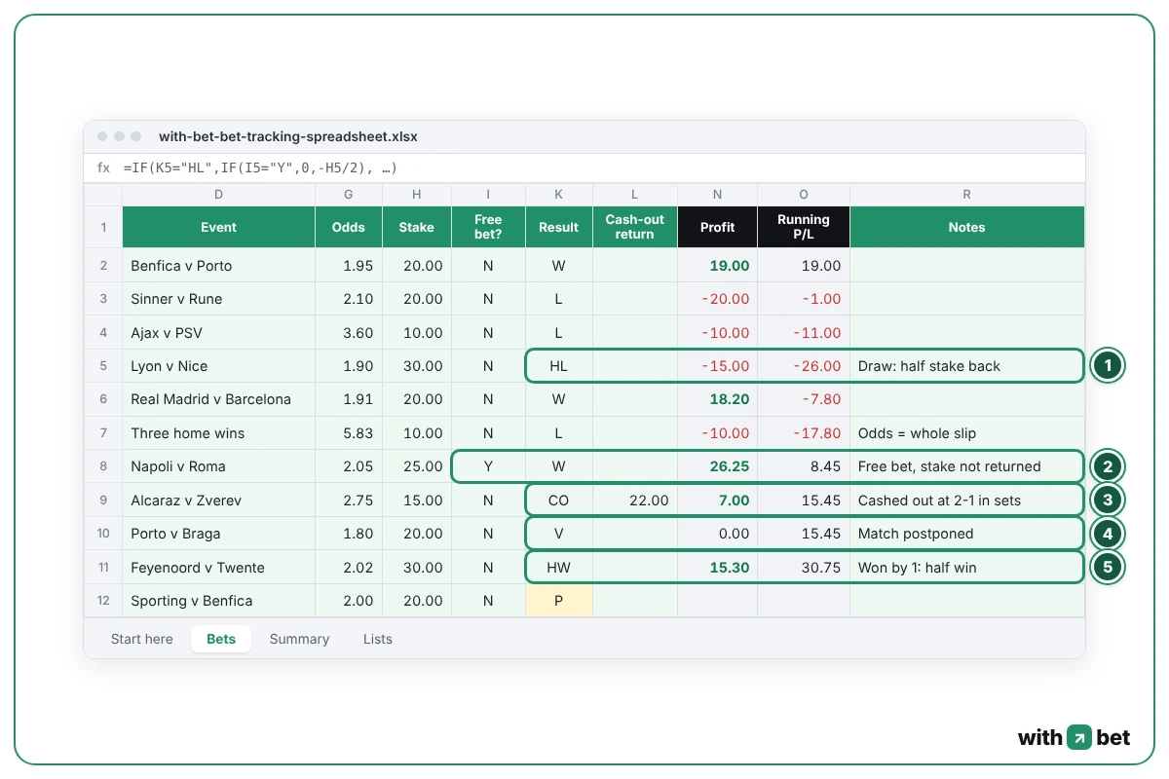Click the 18.20 profit cell

[717, 399]
